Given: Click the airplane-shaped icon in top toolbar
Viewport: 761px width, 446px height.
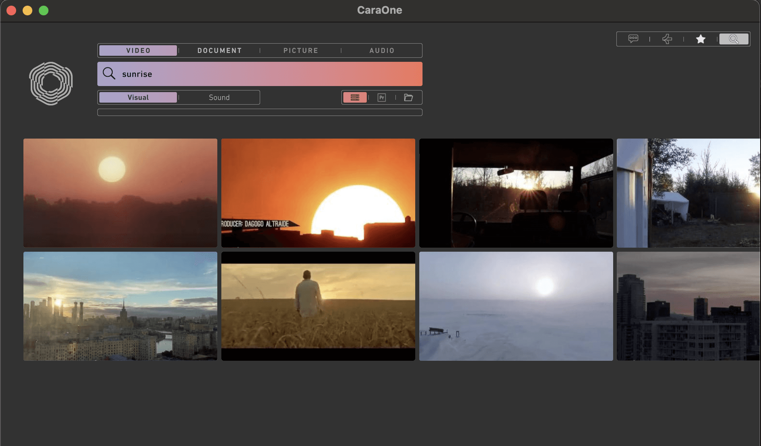Looking at the screenshot, I should [x=667, y=39].
